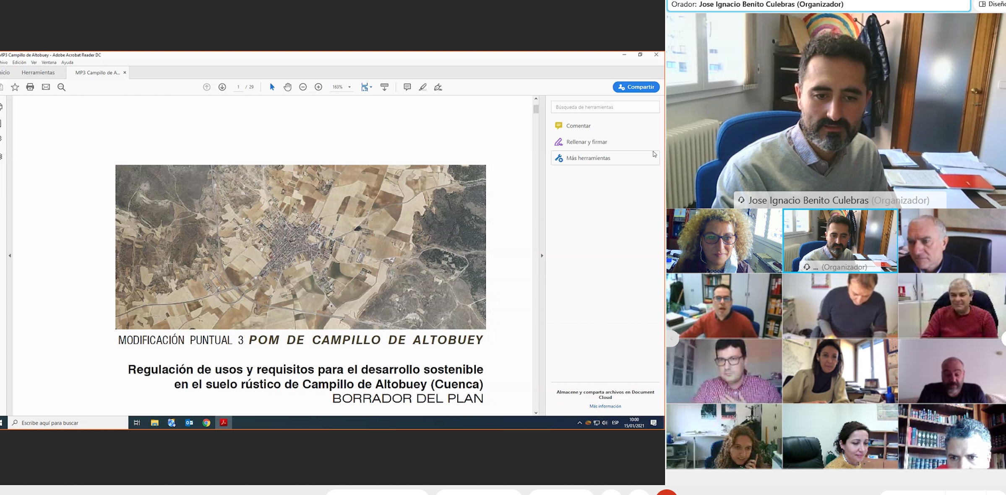Click the Compartir button

tap(636, 87)
